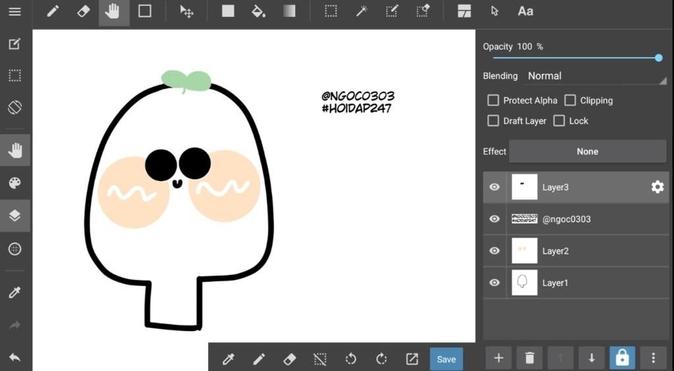Click the deselect icon in bottom toolbar
The image size is (674, 371).
tap(321, 359)
